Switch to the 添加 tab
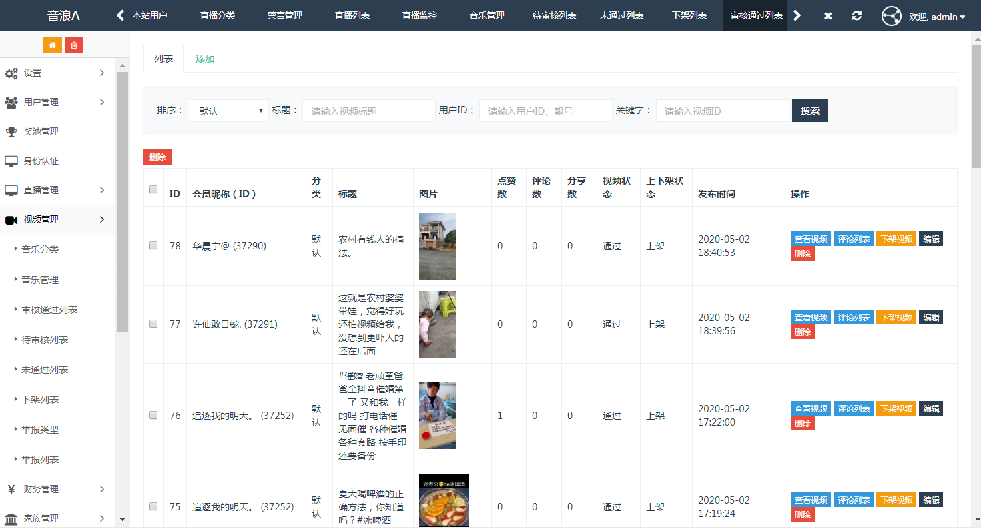981x529 pixels. 205,59
